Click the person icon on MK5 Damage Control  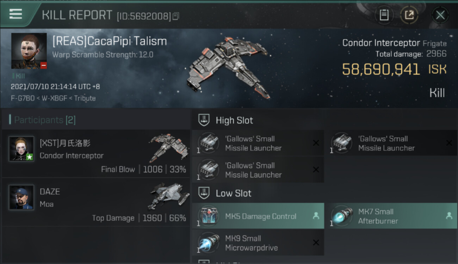[x=316, y=216]
